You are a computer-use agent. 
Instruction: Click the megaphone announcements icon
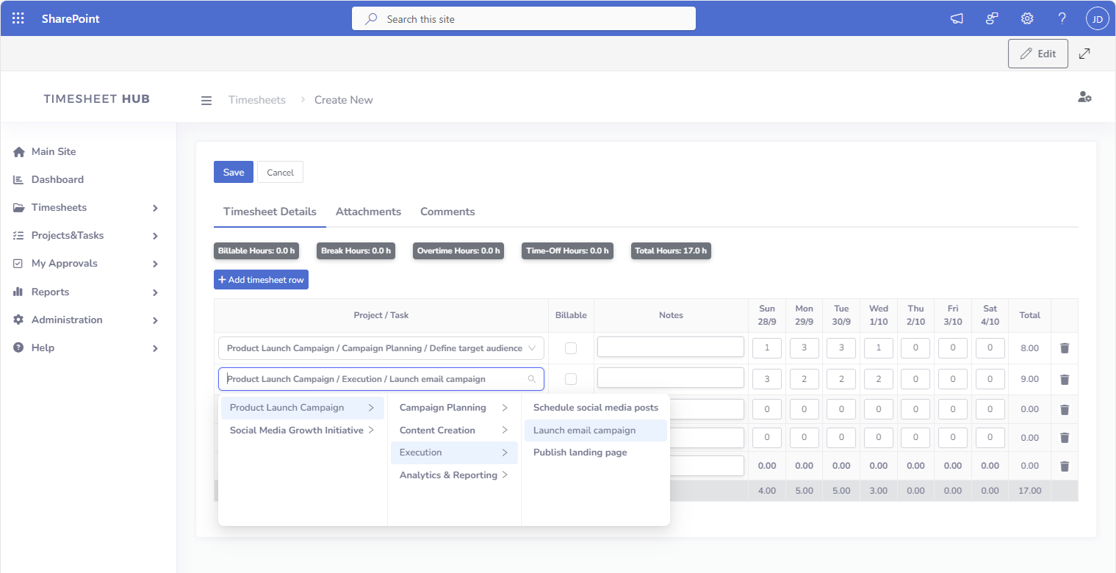(957, 19)
